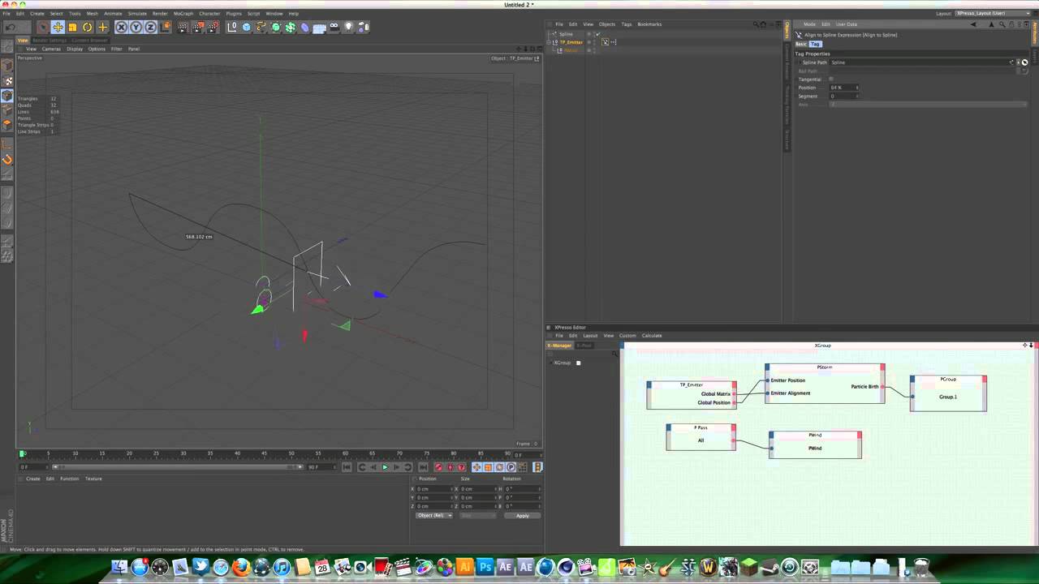The height and width of the screenshot is (584, 1039).
Task: Toggle Y axis lock
Action: (x=136, y=27)
